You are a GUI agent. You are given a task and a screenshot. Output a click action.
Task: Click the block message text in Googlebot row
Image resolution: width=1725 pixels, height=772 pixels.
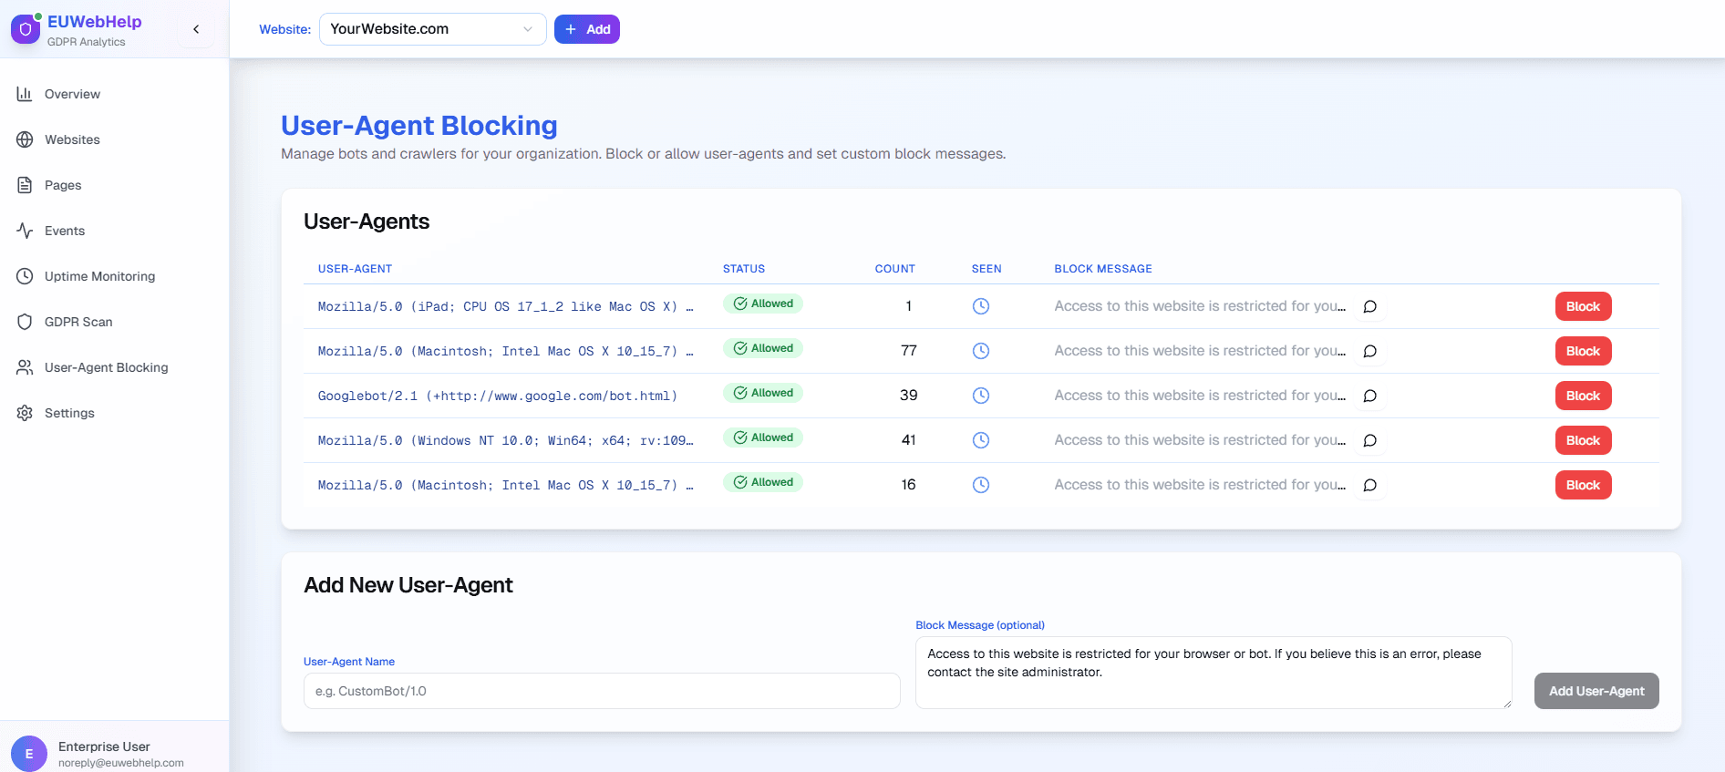(1200, 396)
